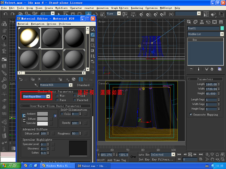226x169 pixels.
Task: Open the Graph Editors menu
Action: [x=120, y=8]
